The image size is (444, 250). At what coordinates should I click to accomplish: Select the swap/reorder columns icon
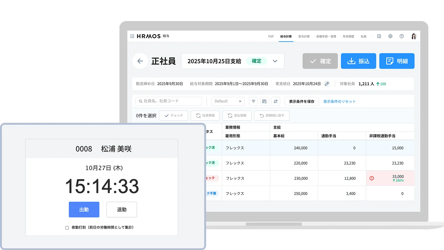click(275, 101)
